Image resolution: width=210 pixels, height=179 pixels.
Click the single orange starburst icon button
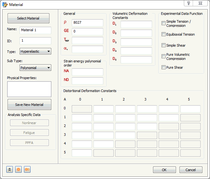click(x=19, y=170)
